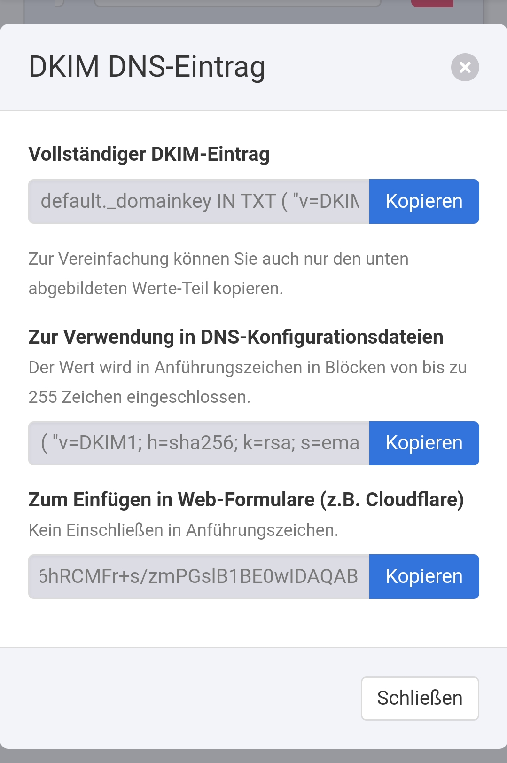Click the "abgebildeten Werte-Teil kopieren" text line
This screenshot has height=763, width=507.
pyautogui.click(x=156, y=289)
